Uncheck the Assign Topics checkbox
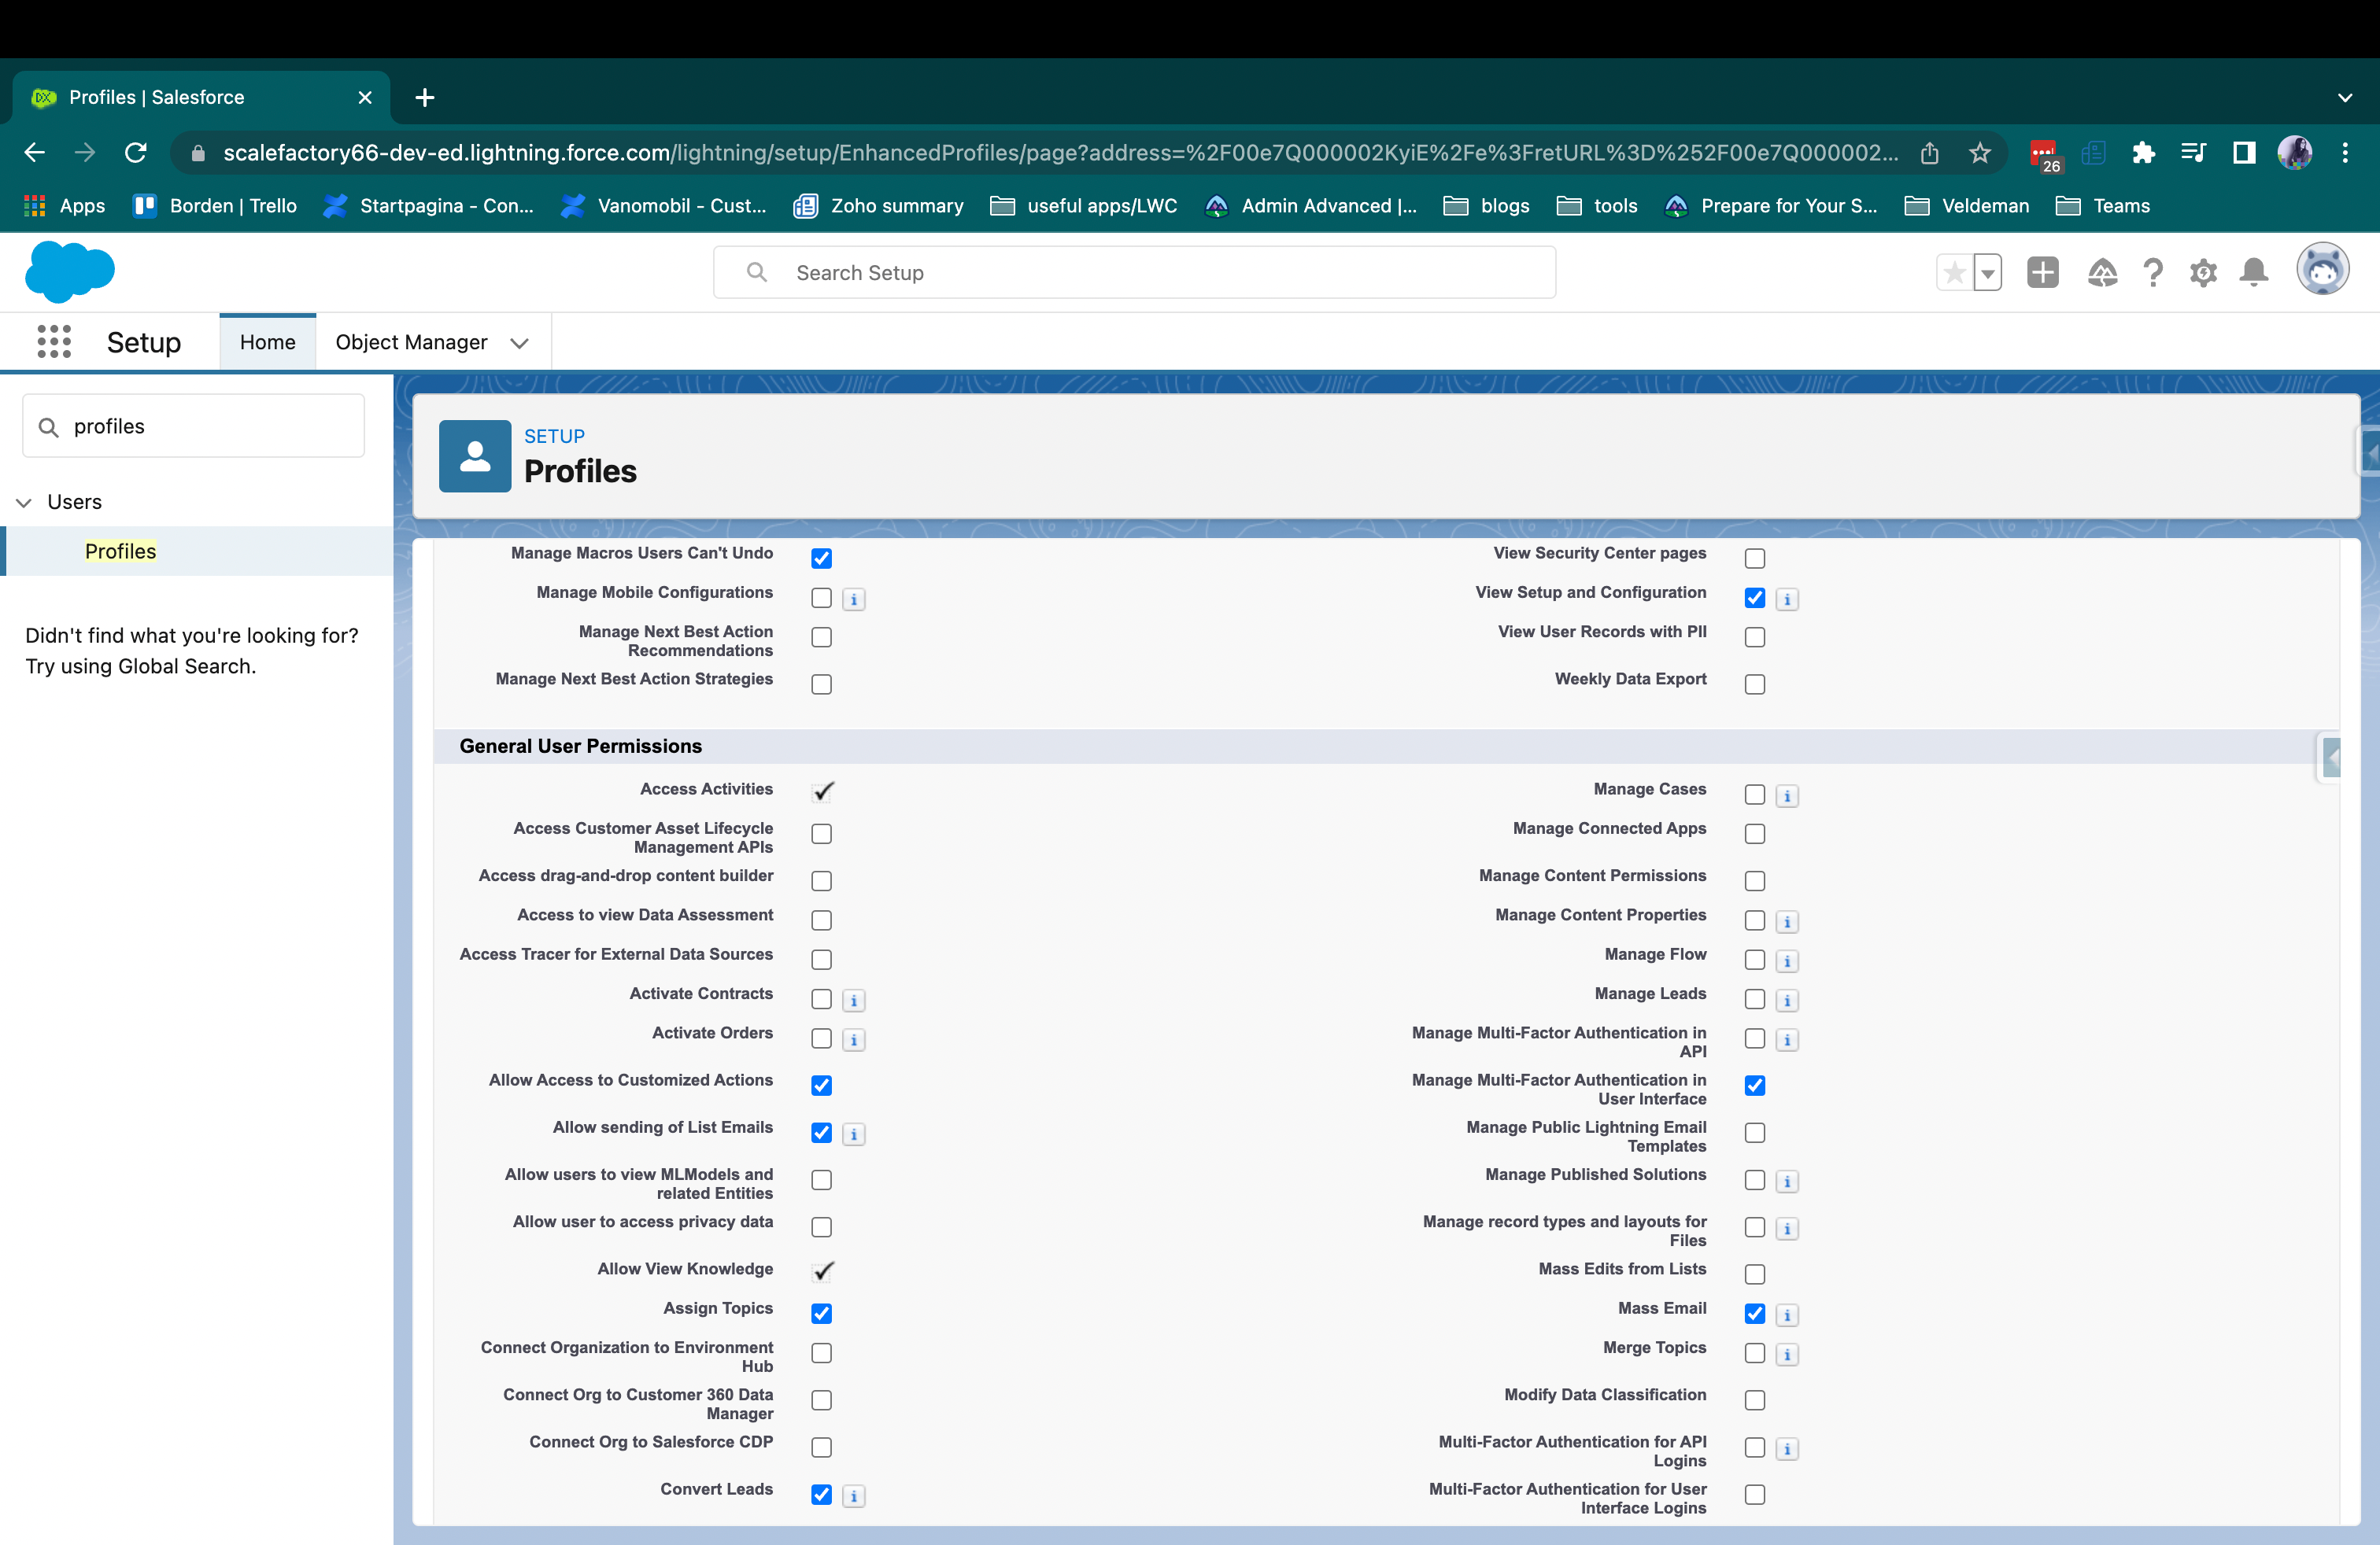The image size is (2380, 1545). (x=821, y=1313)
